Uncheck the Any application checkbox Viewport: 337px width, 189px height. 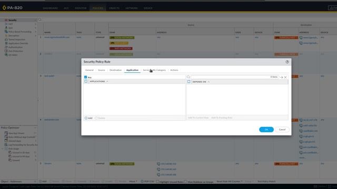click(x=85, y=77)
